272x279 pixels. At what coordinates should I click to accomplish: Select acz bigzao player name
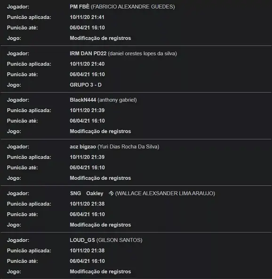pos(83,147)
